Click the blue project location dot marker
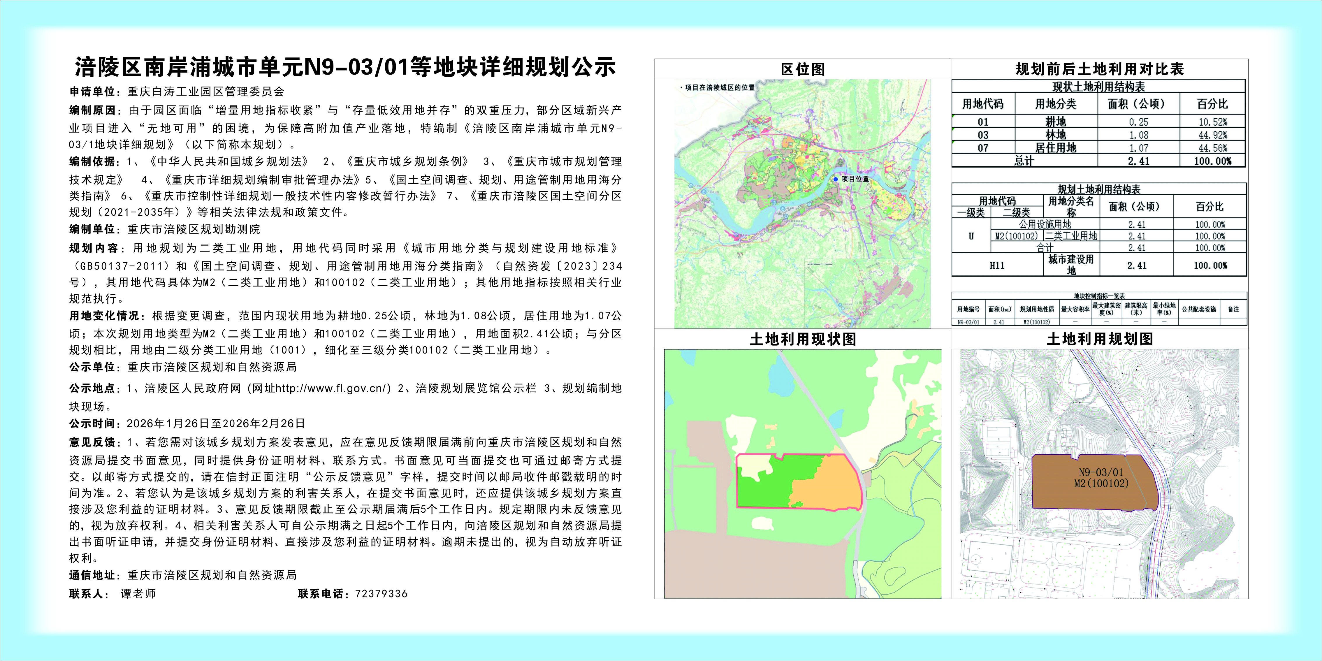The width and height of the screenshot is (1322, 661). [x=836, y=179]
